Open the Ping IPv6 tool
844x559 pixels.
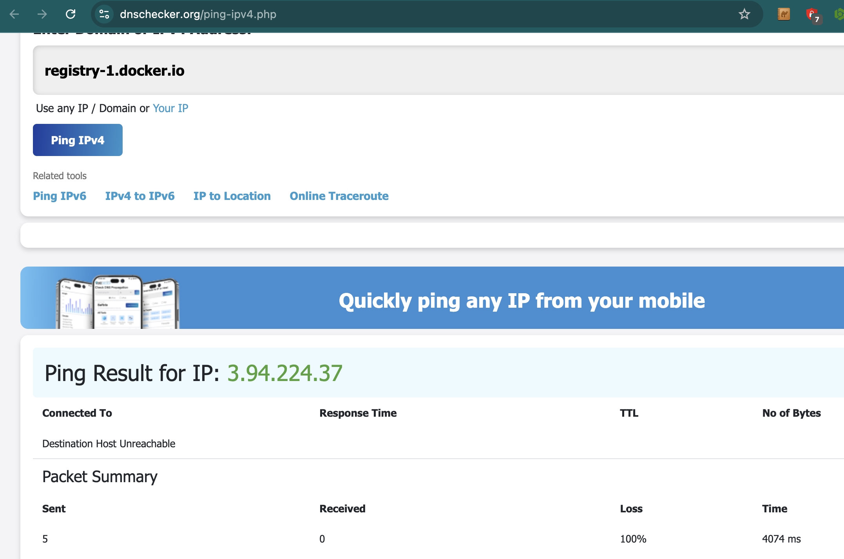60,196
